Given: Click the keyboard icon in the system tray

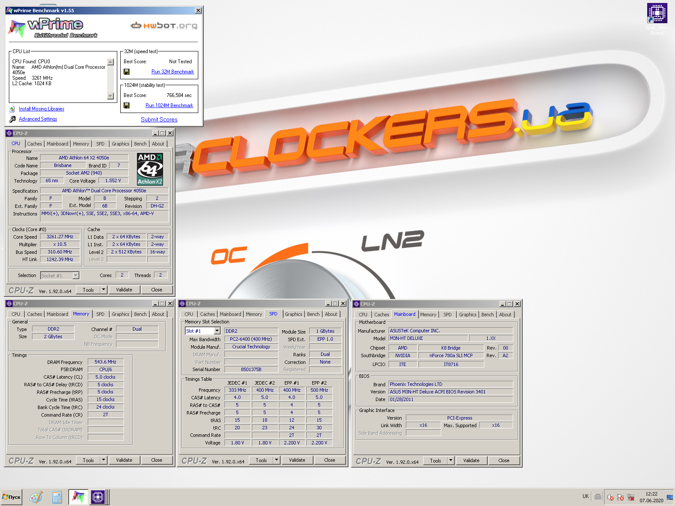Looking at the screenshot, I should click(x=598, y=497).
